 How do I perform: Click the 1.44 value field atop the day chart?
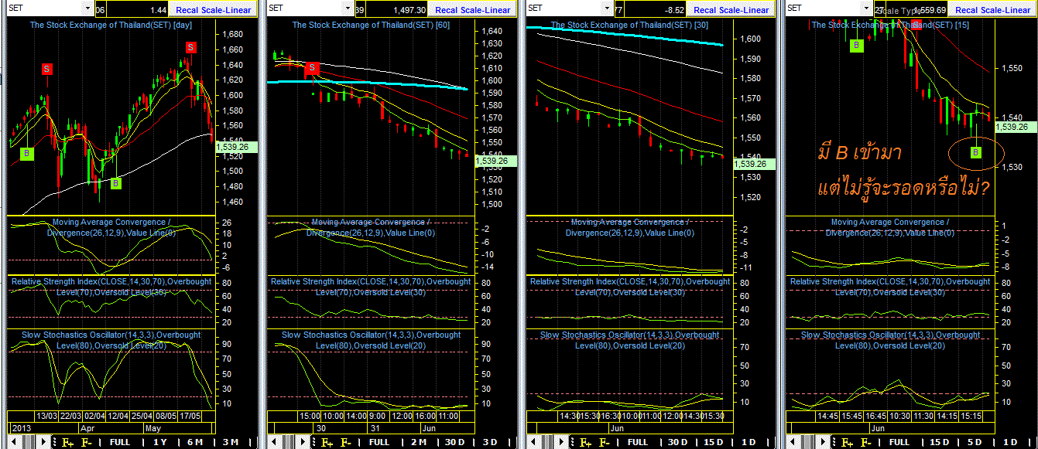136,9
